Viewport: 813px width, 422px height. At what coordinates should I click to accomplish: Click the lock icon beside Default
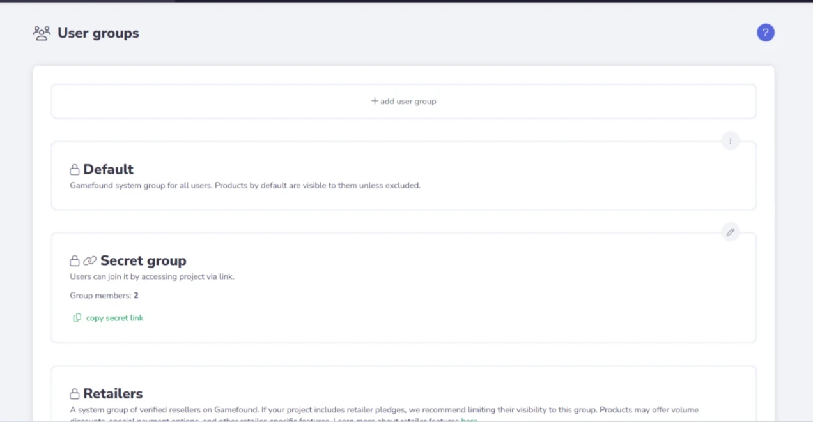(x=75, y=170)
